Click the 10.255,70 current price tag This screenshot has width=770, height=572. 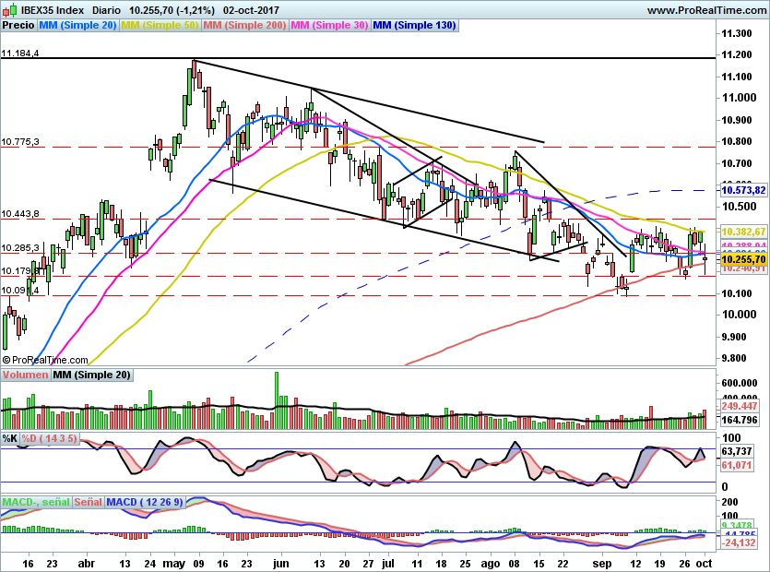pos(743,259)
